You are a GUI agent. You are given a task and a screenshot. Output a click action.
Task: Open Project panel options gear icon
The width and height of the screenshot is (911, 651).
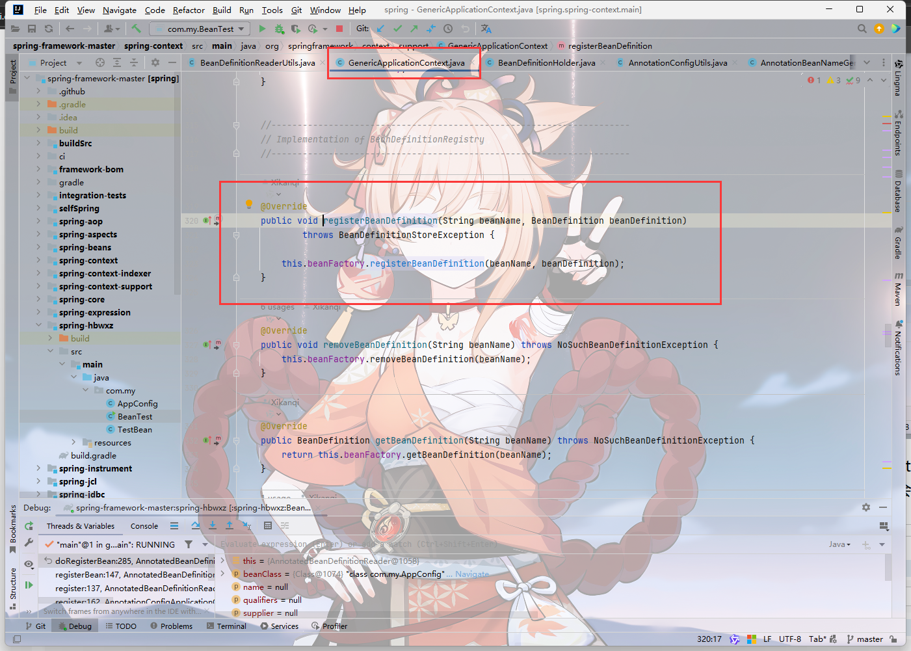pyautogui.click(x=155, y=62)
